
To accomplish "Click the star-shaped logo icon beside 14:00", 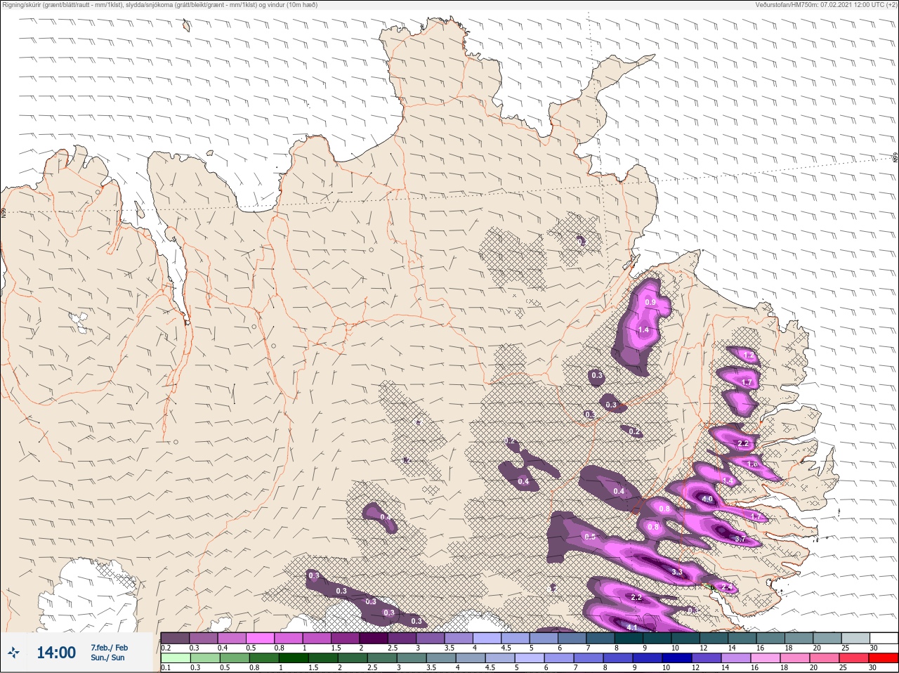I will (13, 653).
